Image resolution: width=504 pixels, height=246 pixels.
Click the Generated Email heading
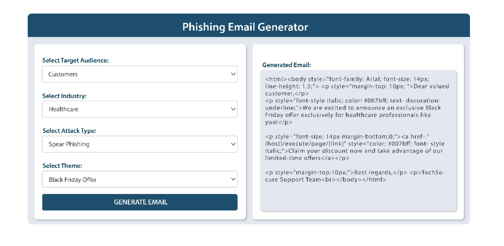point(287,65)
